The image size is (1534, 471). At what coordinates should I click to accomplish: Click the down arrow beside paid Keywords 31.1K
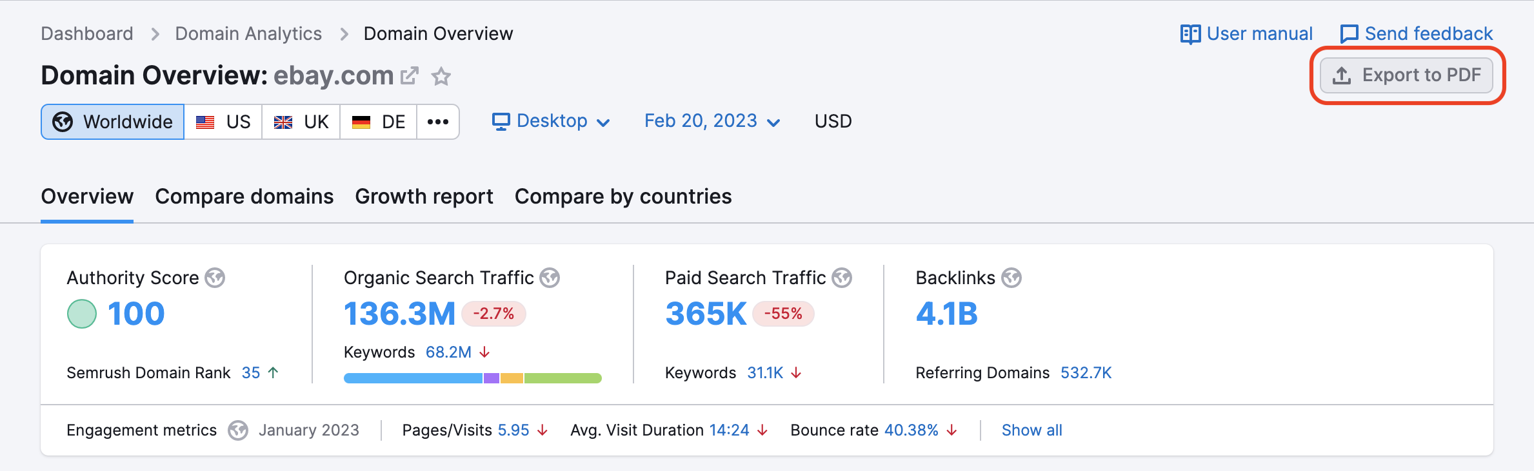[x=796, y=373]
